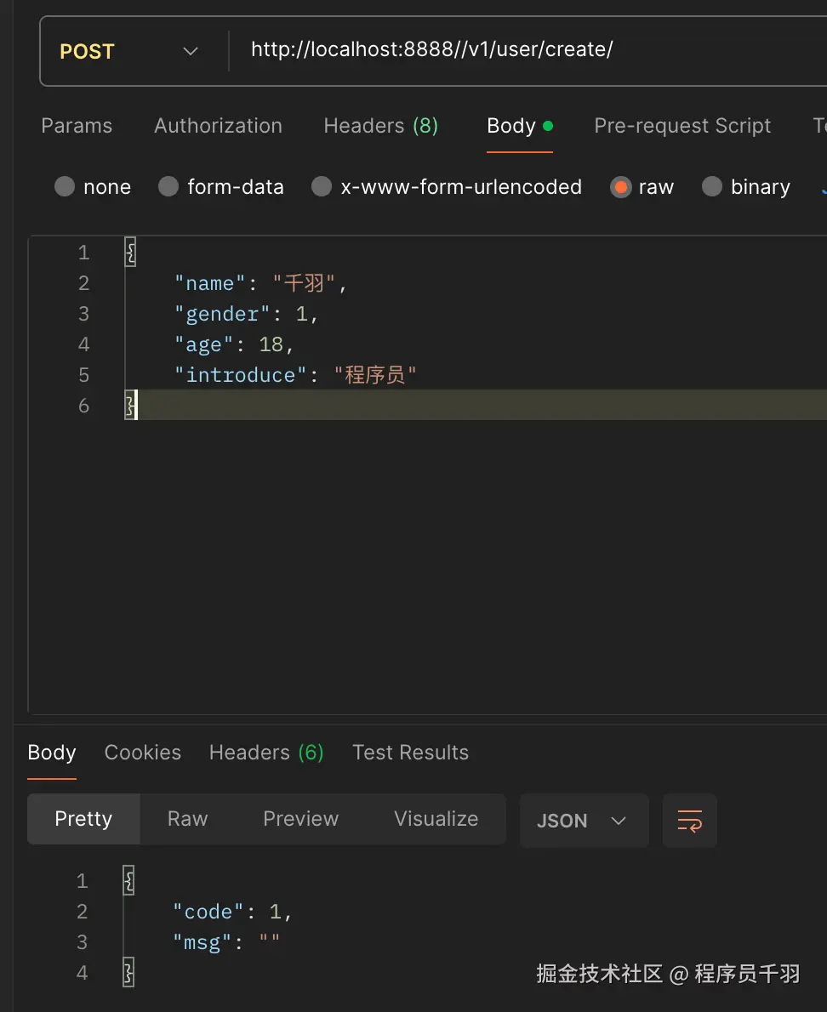The image size is (827, 1012).
Task: Open the POST method dropdown
Action: click(129, 51)
